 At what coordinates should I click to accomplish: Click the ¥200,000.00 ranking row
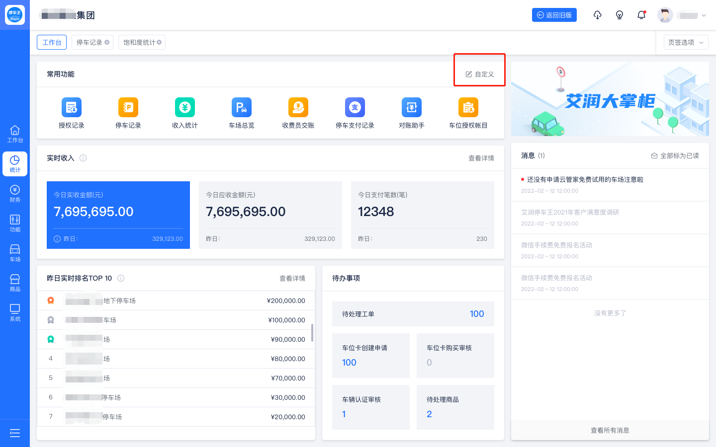click(x=176, y=300)
